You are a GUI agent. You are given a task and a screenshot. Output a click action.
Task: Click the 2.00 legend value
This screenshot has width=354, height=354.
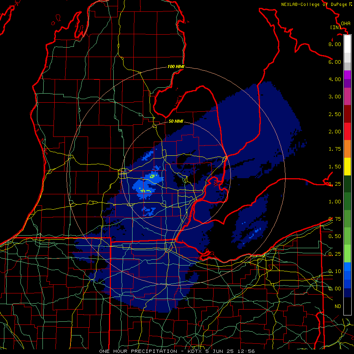pyautogui.click(x=335, y=132)
